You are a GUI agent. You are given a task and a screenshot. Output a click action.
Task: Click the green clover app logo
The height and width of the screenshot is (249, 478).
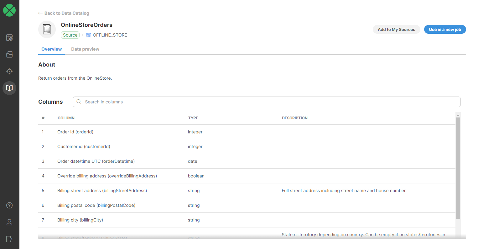(9, 10)
